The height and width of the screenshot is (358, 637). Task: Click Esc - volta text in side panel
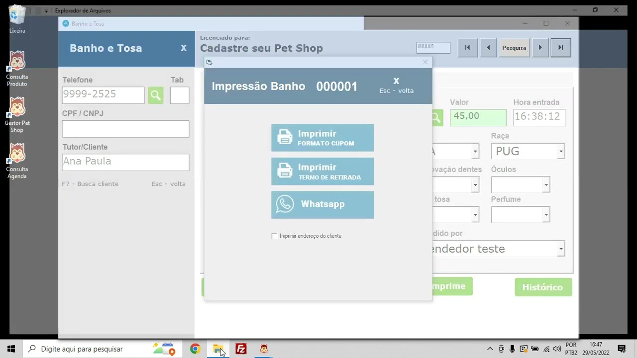coord(168,184)
